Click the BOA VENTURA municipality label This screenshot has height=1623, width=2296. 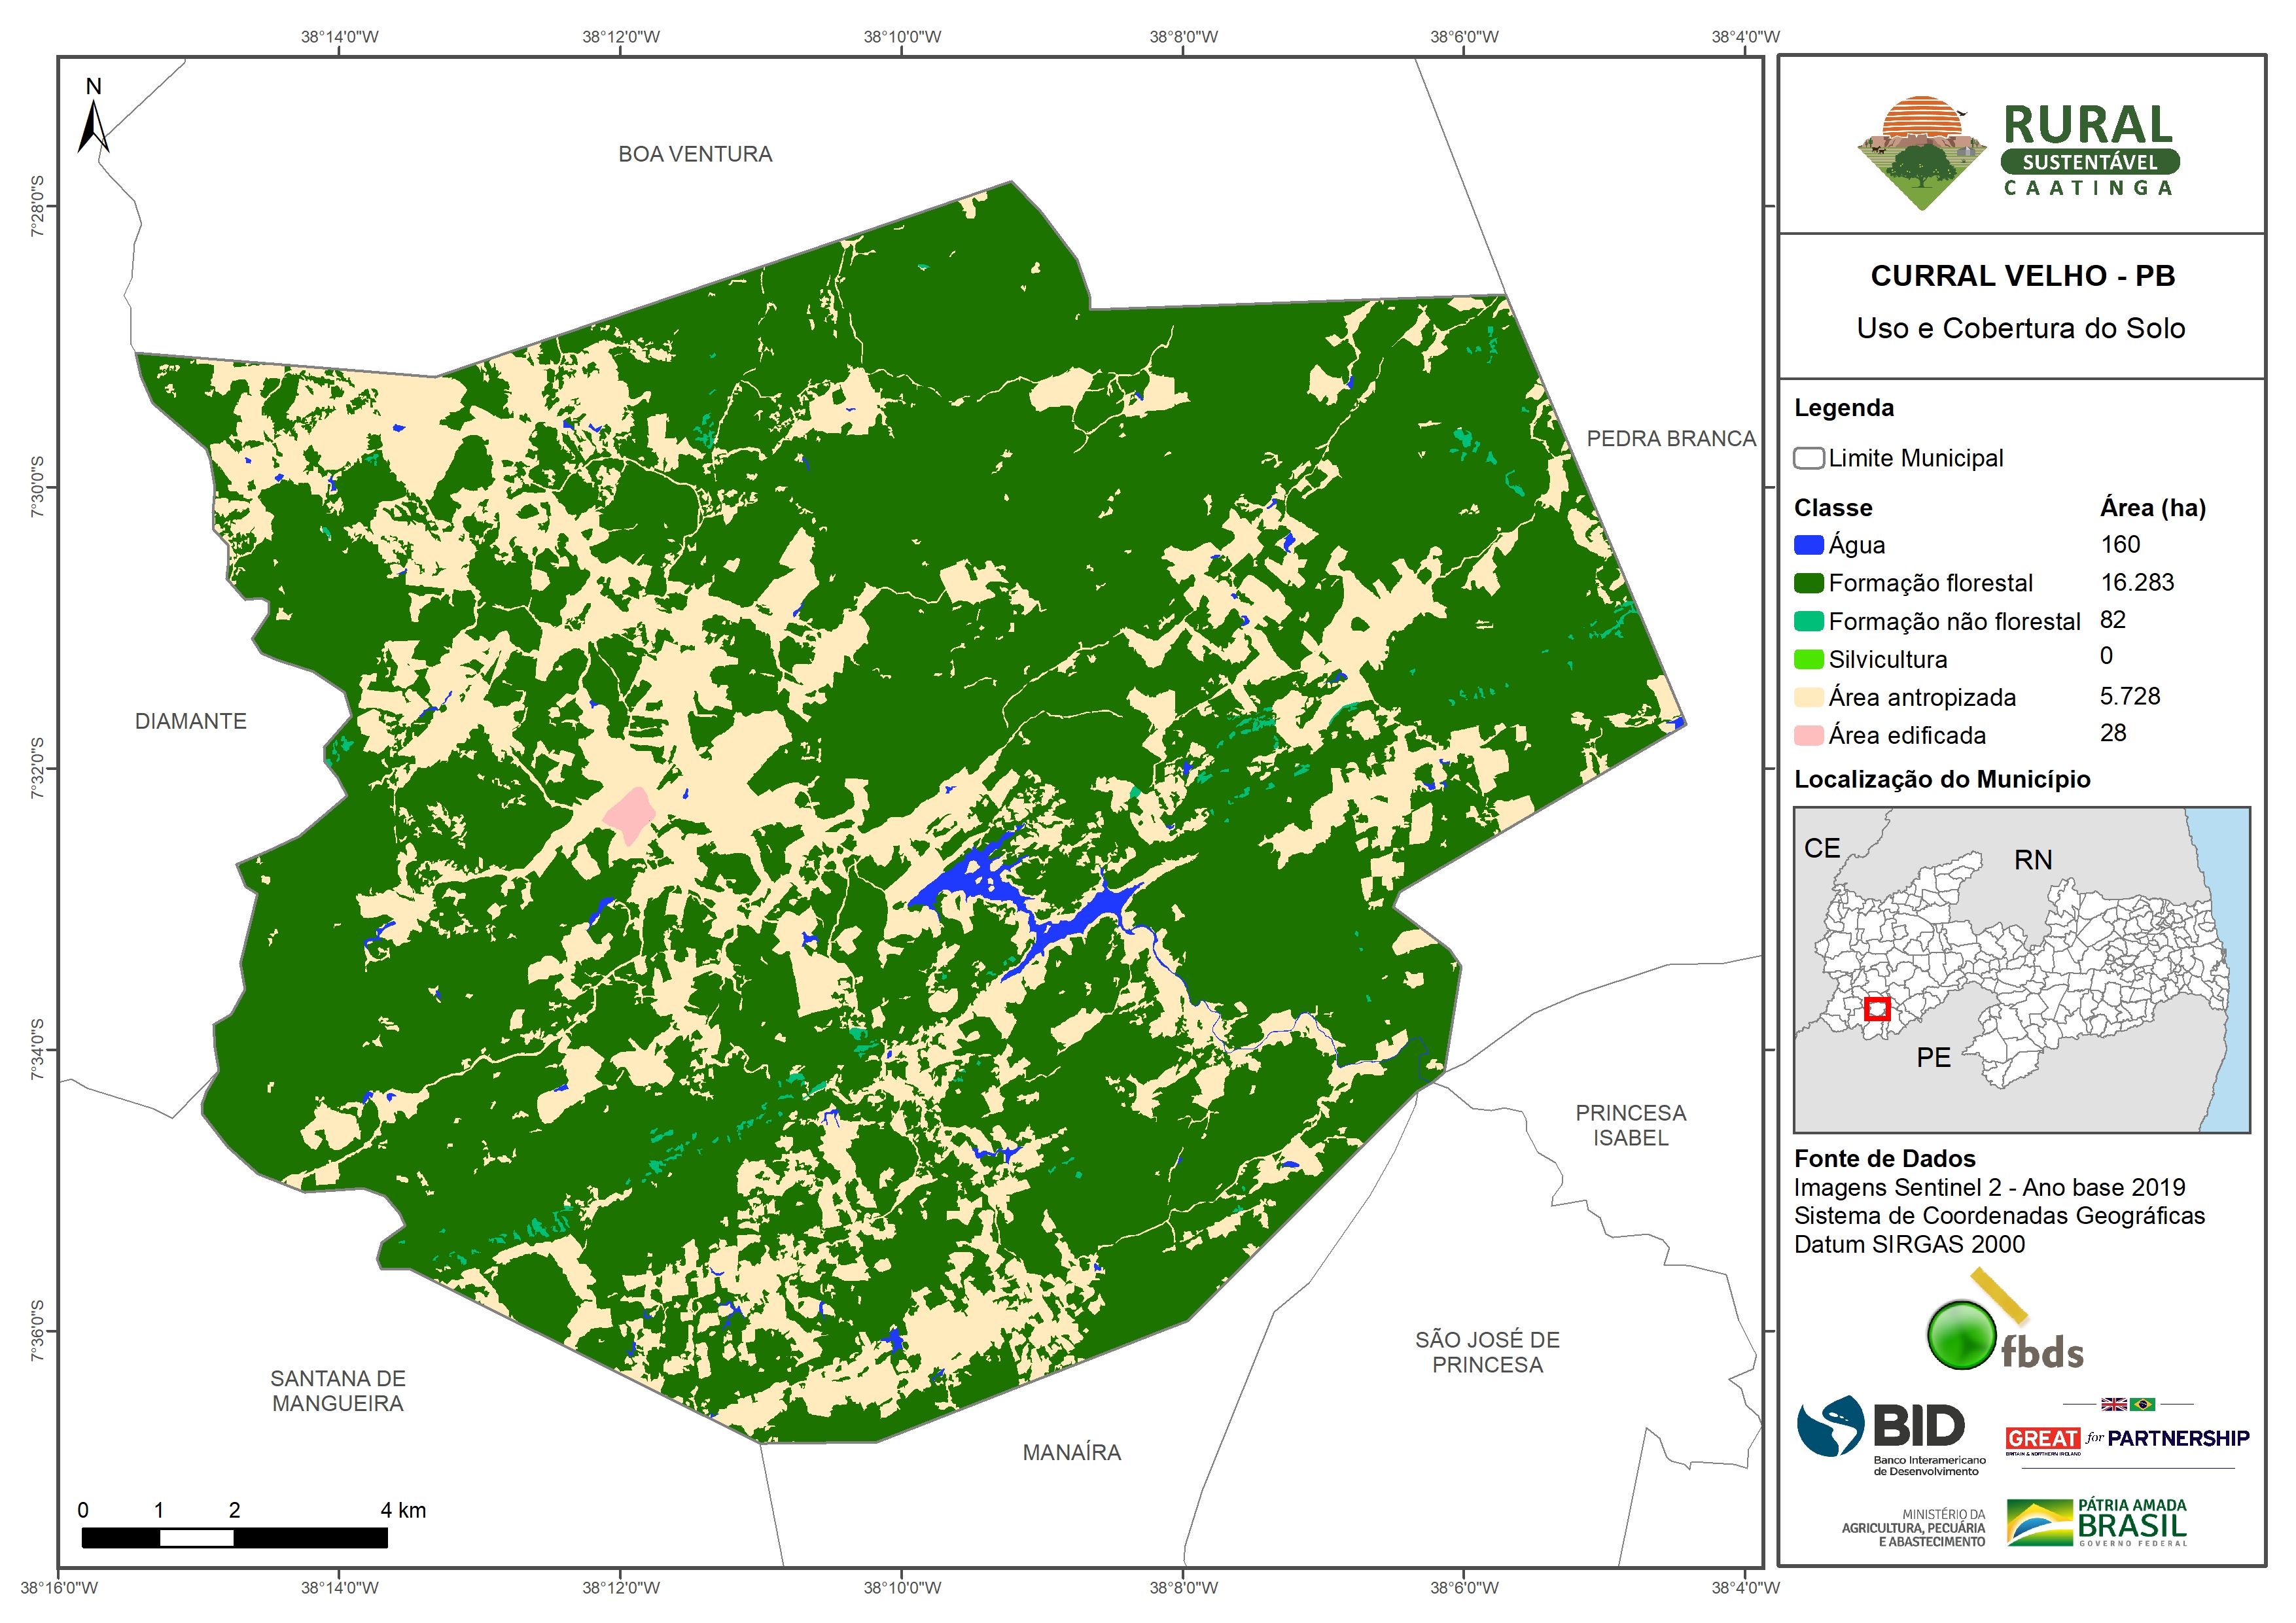(x=695, y=154)
